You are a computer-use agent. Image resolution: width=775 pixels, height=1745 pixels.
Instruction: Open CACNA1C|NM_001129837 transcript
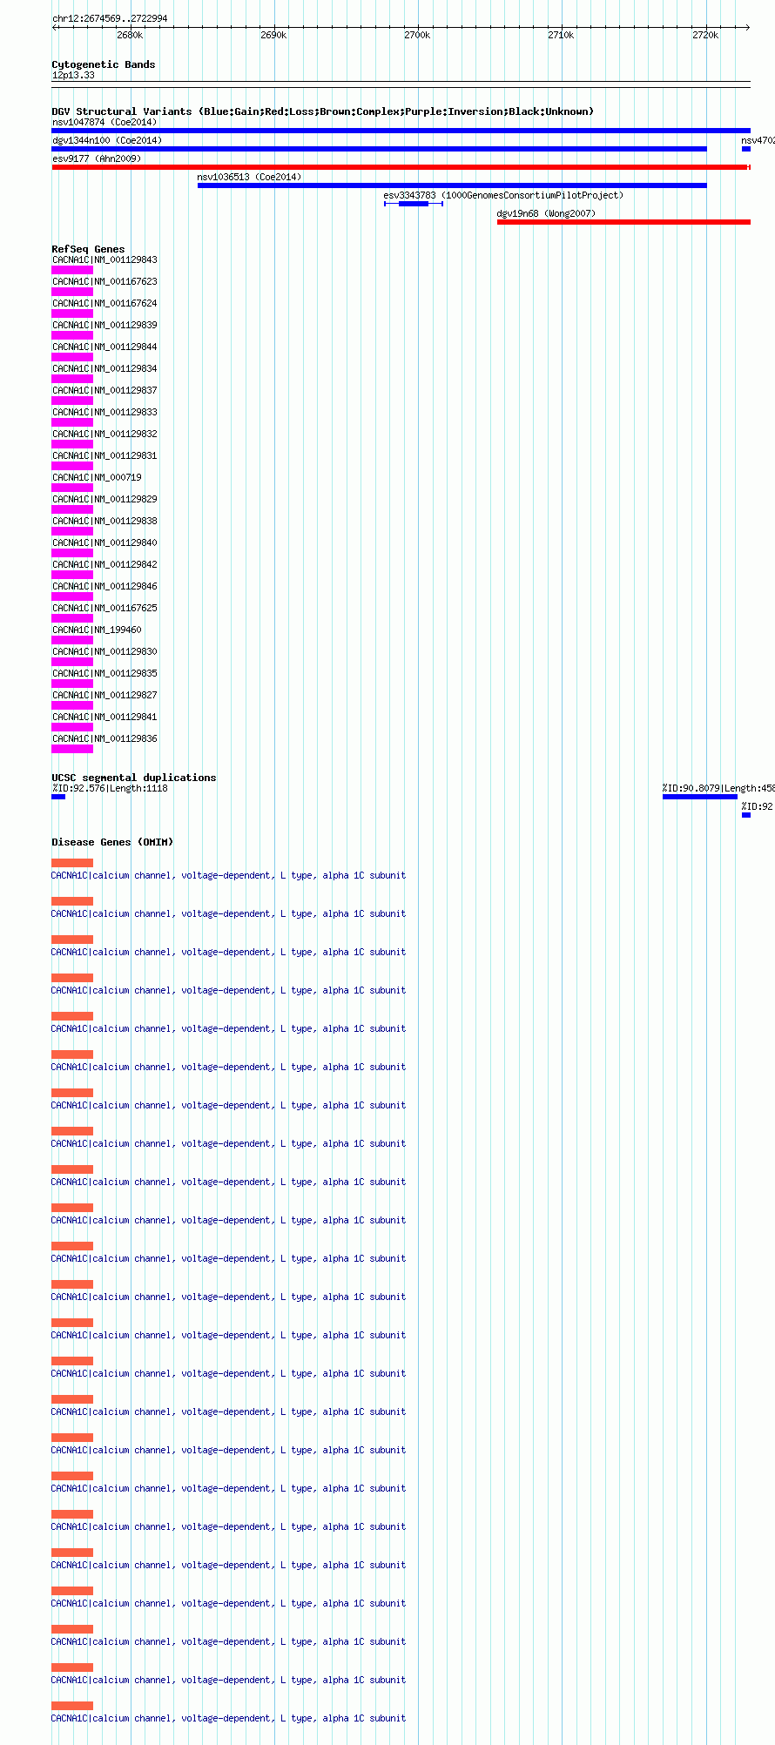click(104, 390)
